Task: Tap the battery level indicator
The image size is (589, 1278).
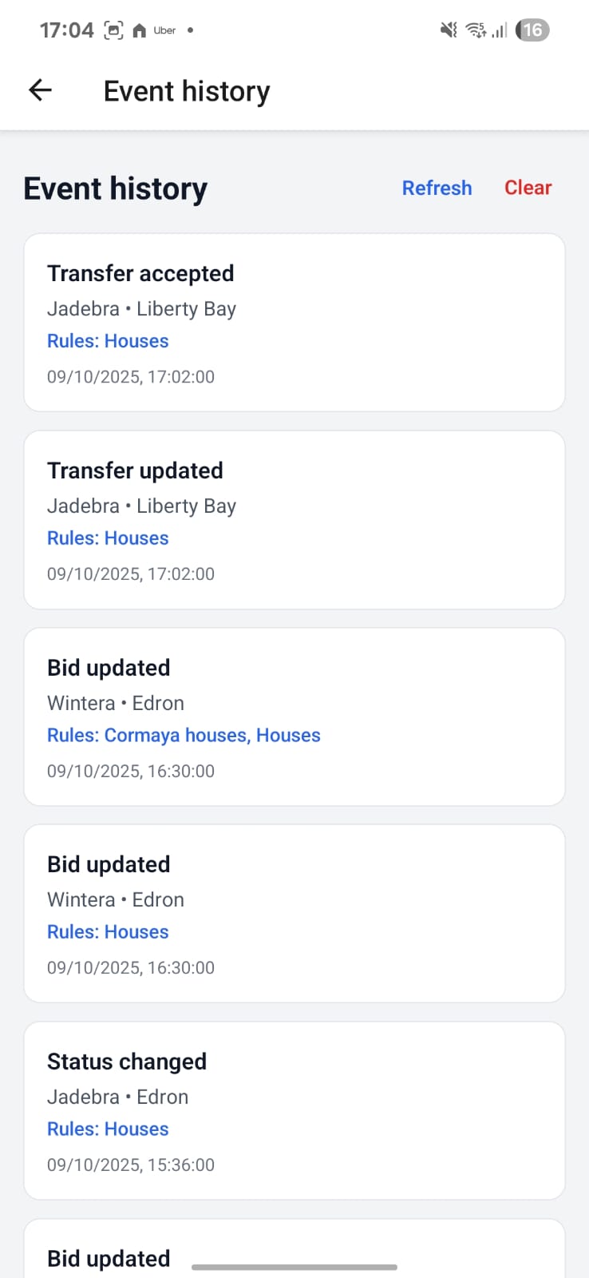Action: pos(532,30)
